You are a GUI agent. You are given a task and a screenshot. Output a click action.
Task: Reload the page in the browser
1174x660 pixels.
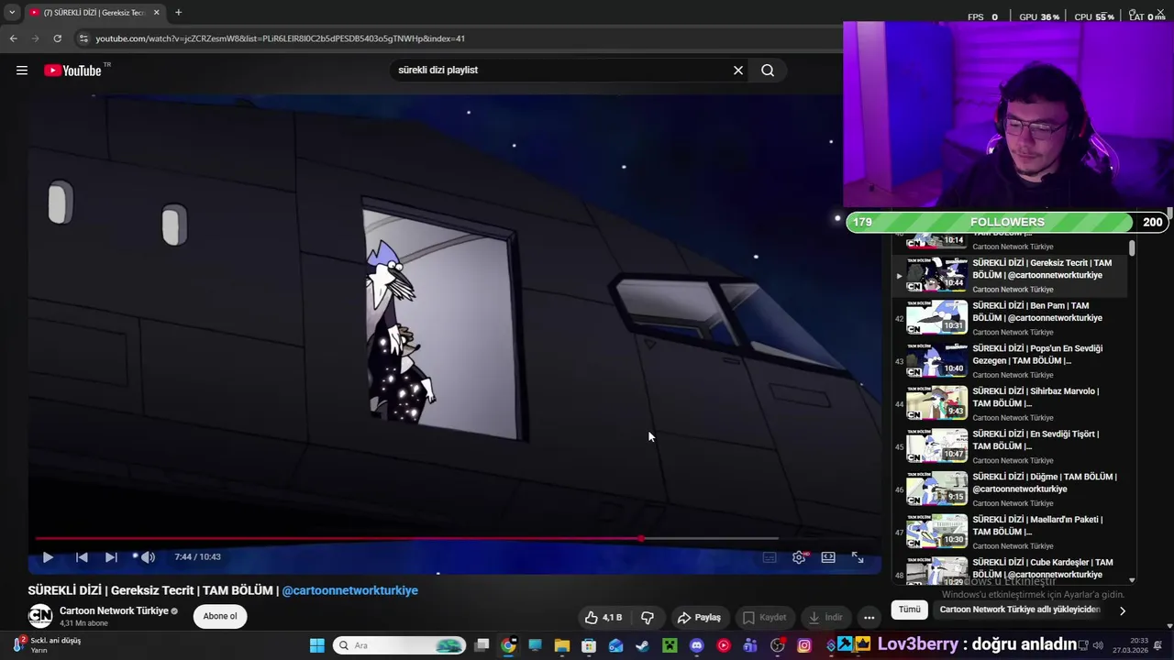click(x=57, y=38)
